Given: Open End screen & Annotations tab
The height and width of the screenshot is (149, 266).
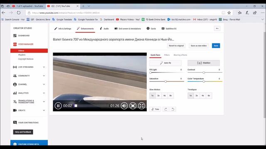Looking at the screenshot, I should coord(128,29).
